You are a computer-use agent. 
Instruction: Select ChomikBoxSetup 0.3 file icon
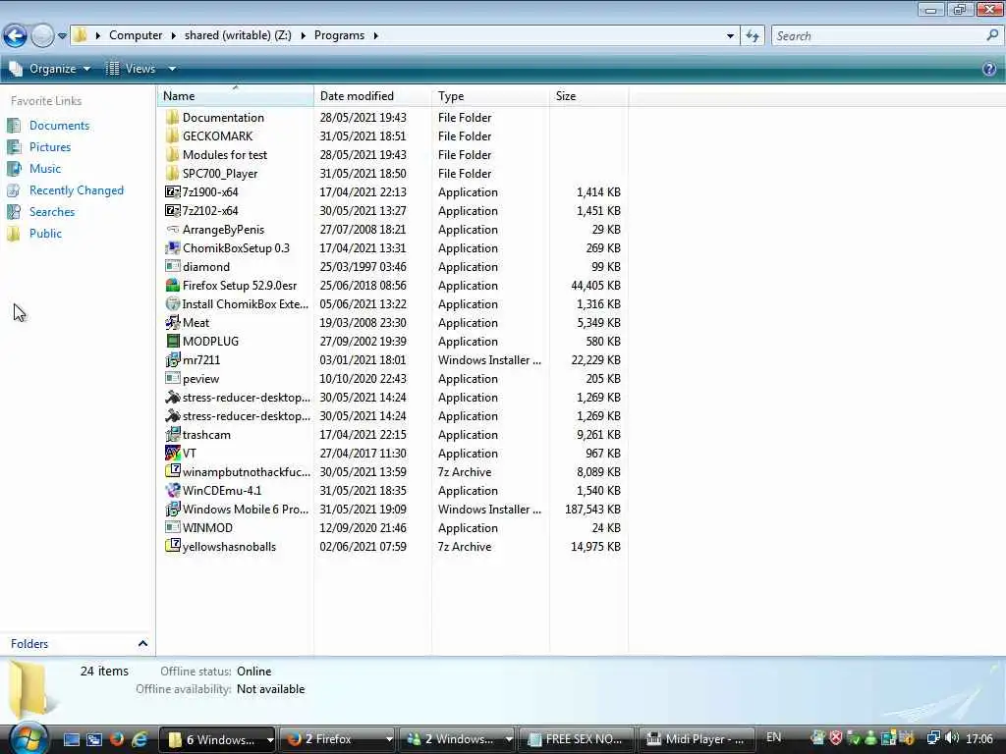point(172,248)
